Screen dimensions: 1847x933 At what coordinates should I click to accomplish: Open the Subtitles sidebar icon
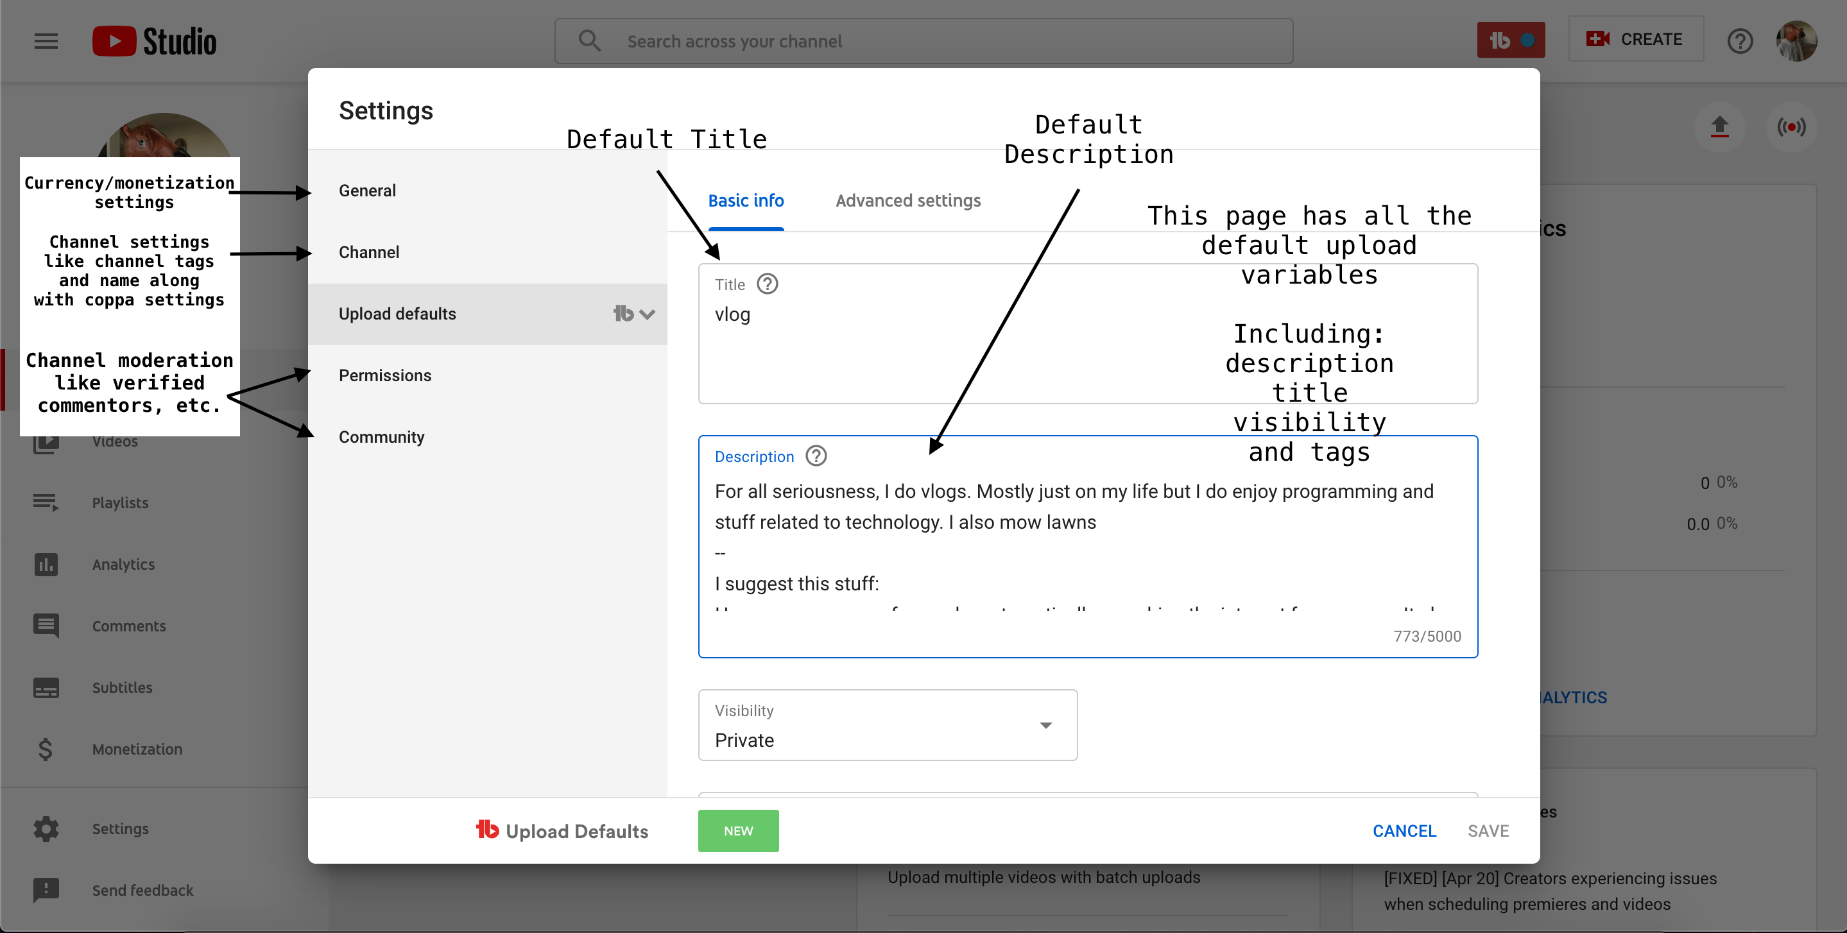(x=46, y=688)
